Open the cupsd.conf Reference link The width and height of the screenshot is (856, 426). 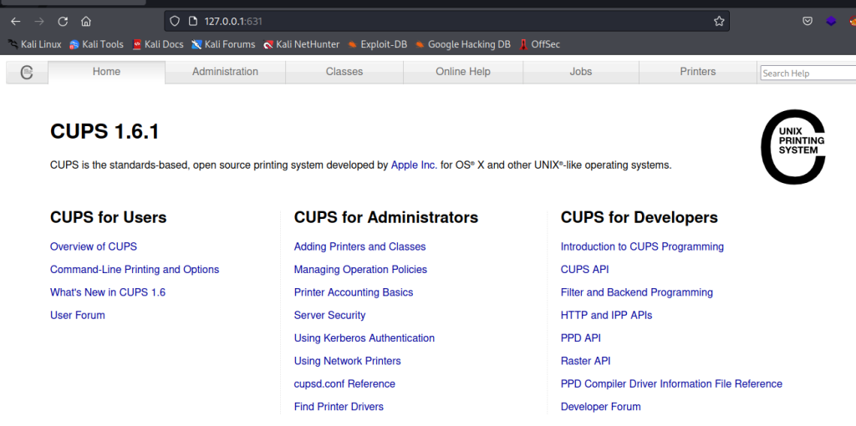point(344,384)
